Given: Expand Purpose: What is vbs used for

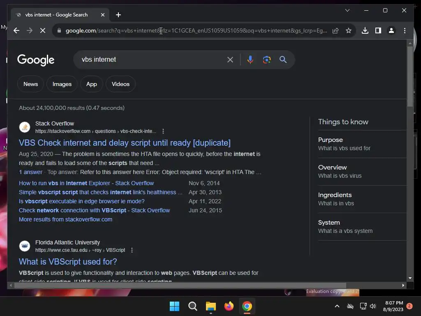Looking at the screenshot, I should 362,144.
